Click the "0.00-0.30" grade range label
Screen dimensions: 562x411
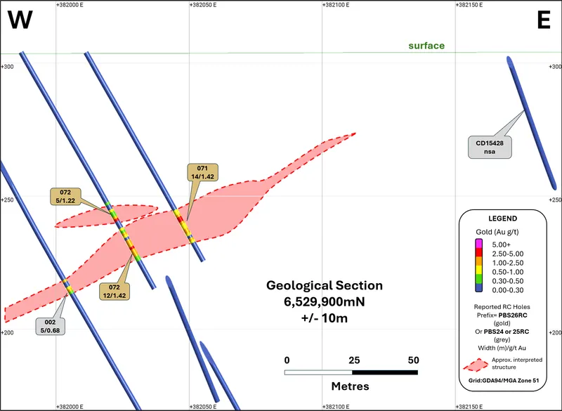click(x=507, y=290)
